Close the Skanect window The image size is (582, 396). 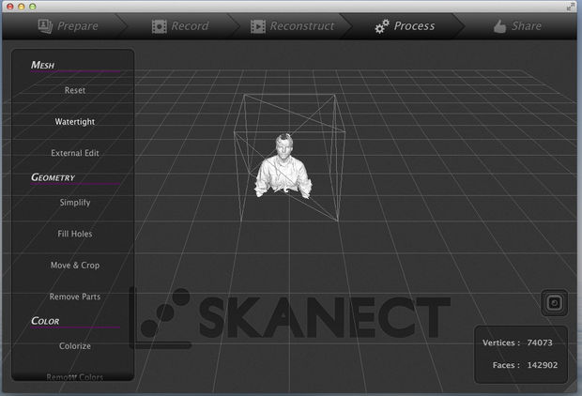tap(10, 7)
